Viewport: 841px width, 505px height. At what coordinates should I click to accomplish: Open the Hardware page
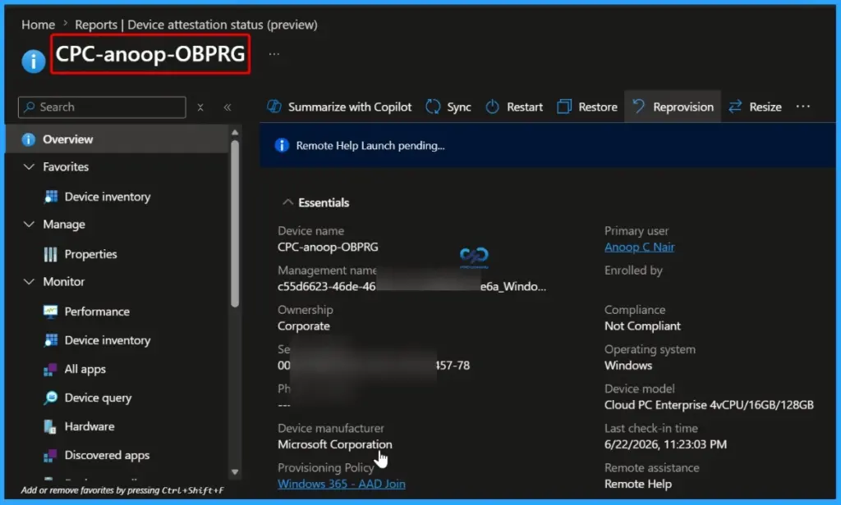coord(89,426)
